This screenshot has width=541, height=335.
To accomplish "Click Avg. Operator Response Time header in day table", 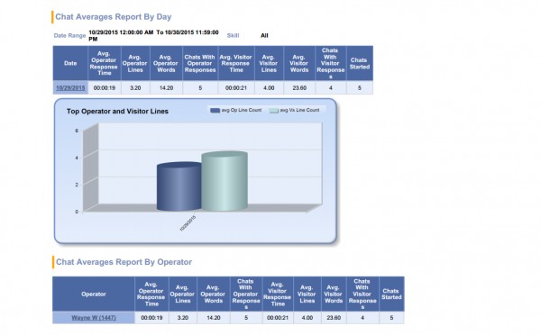I will (x=105, y=63).
